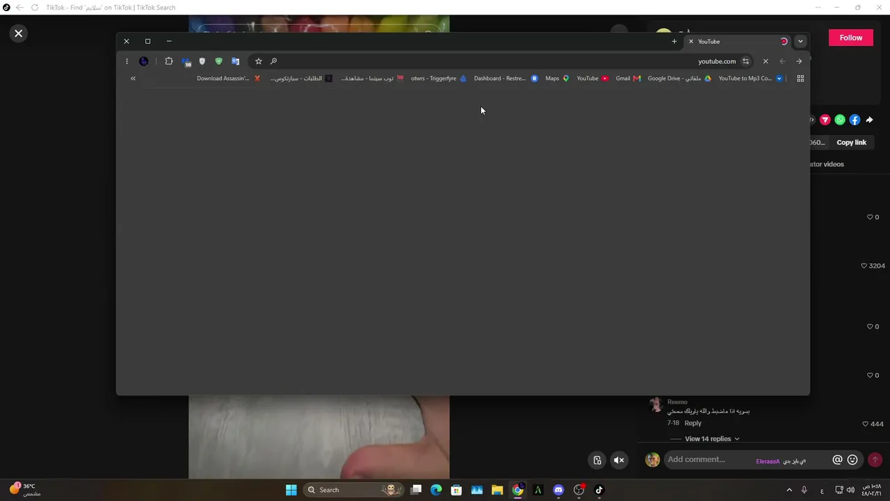This screenshot has width=890, height=501.
Task: Open the 36°C weather widget
Action: 25,490
